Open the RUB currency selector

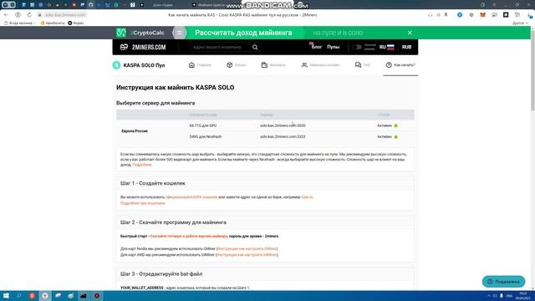pos(406,47)
